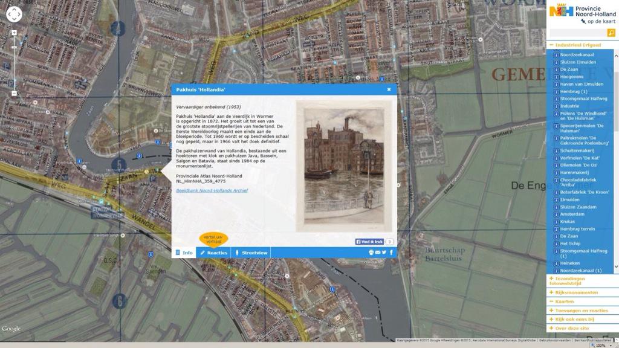Click into the search input field

coord(578,33)
